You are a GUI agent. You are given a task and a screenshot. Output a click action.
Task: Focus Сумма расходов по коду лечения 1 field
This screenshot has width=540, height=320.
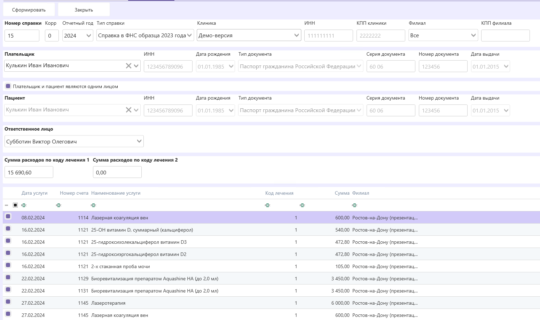(x=29, y=172)
